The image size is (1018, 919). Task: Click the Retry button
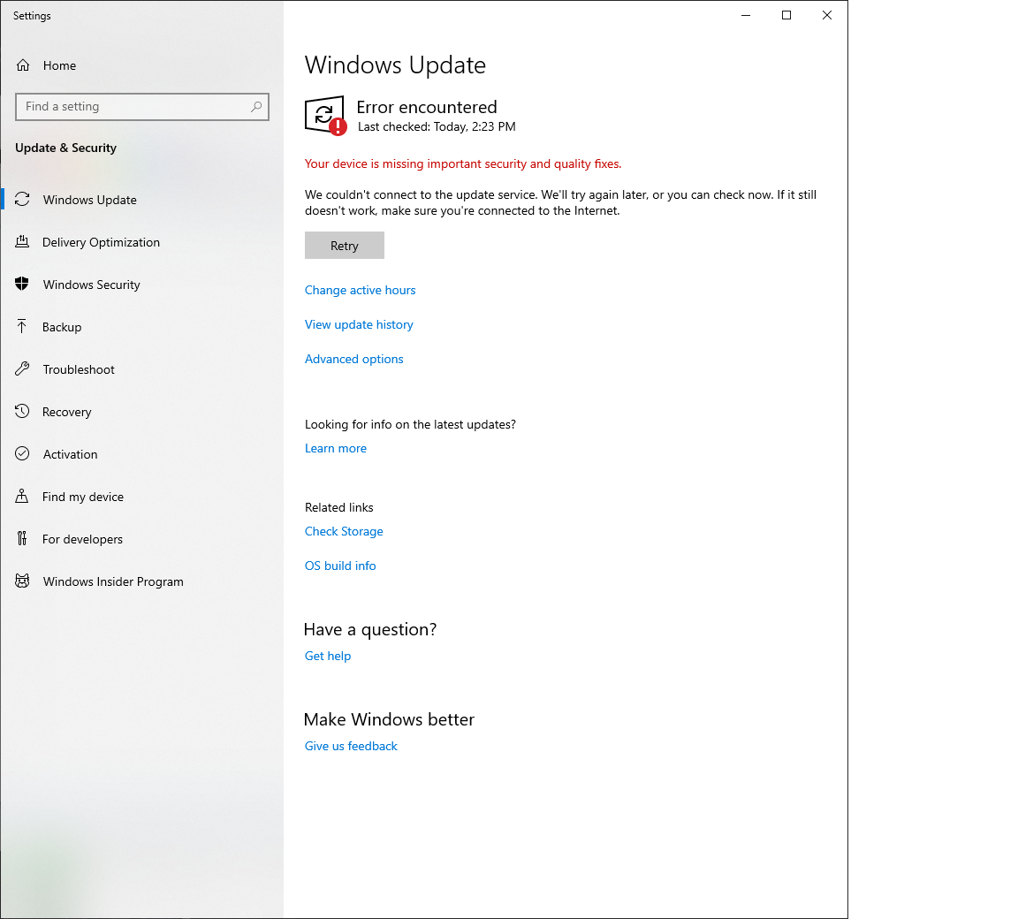pos(344,246)
